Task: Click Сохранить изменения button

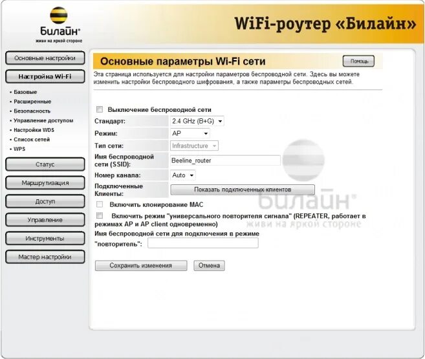Action: [141, 265]
